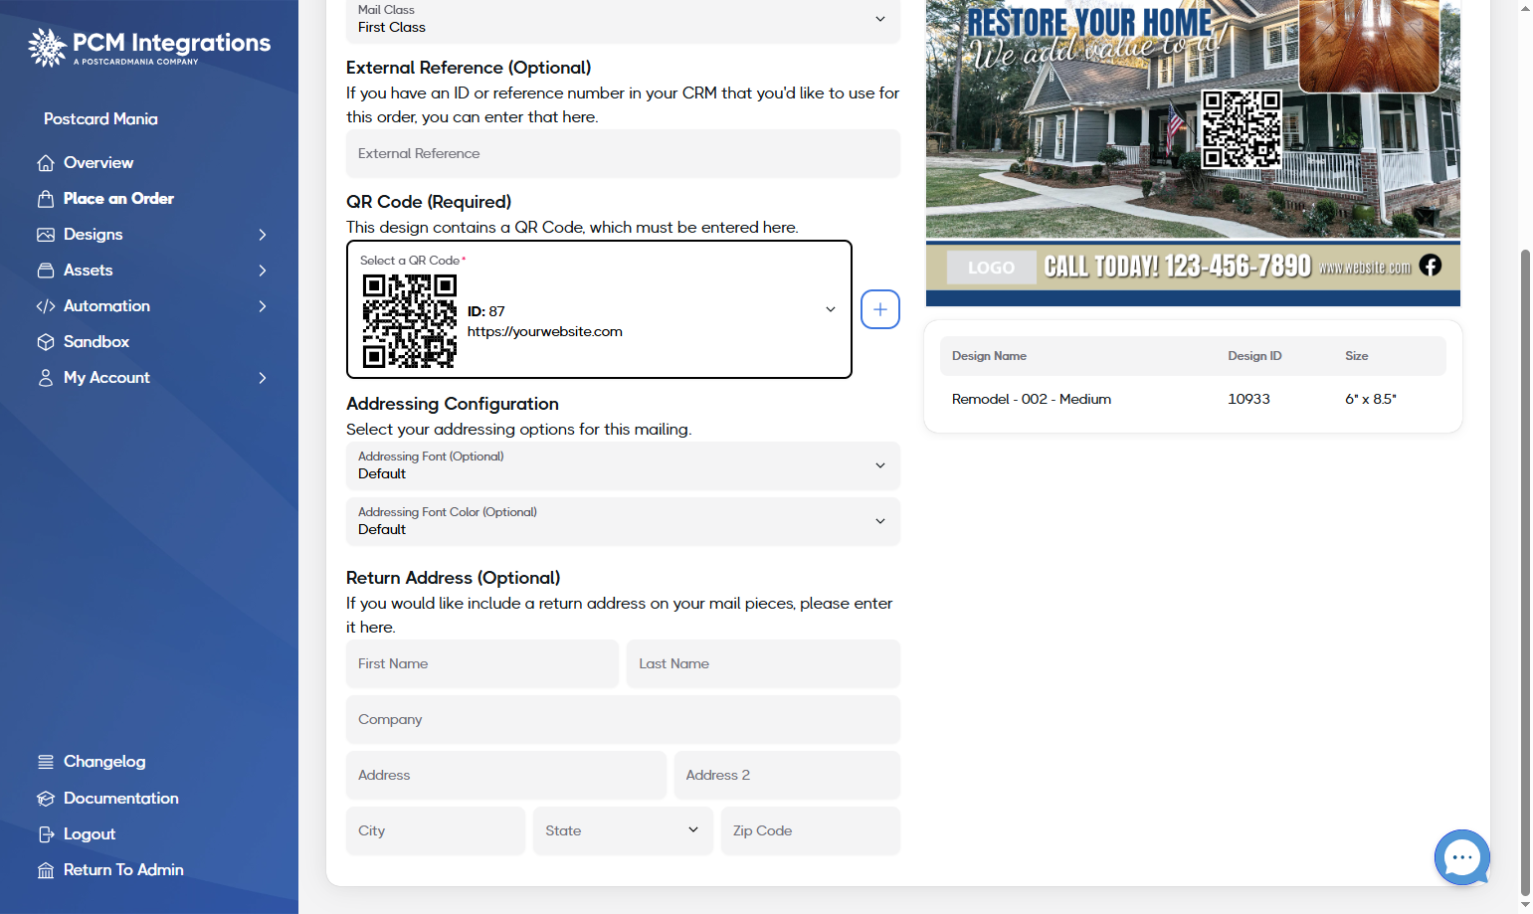The height and width of the screenshot is (914, 1533).
Task: Expand the Automation submenu chevron
Action: coord(263,306)
